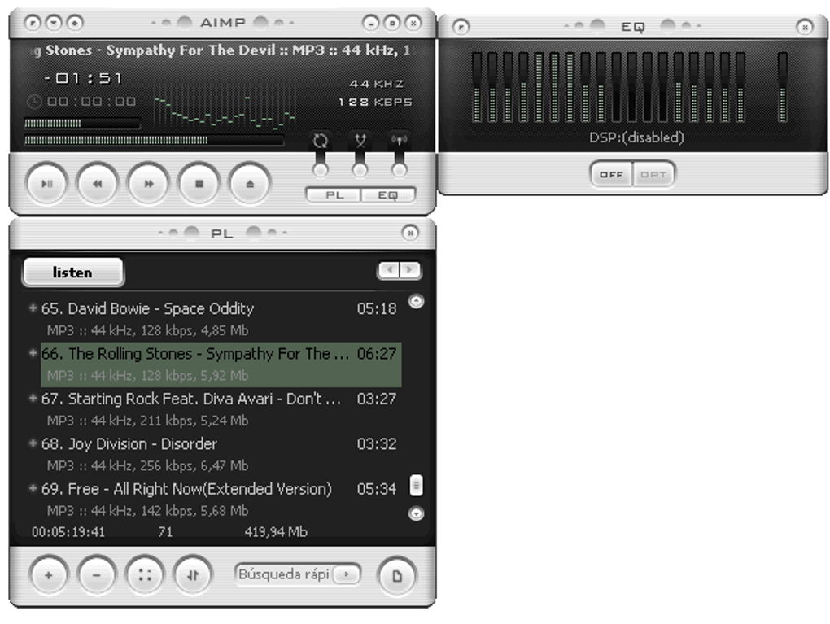Expand the plus marker on track 68
Viewport: 830px width, 624px height.
(x=33, y=443)
